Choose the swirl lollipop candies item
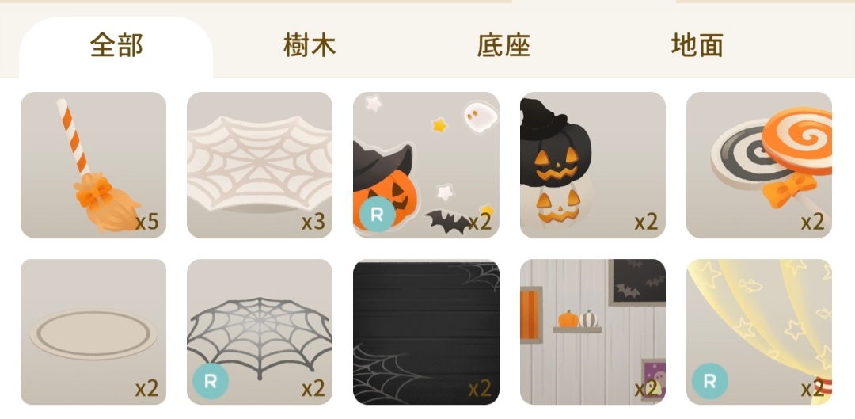The width and height of the screenshot is (855, 419). coord(759,165)
